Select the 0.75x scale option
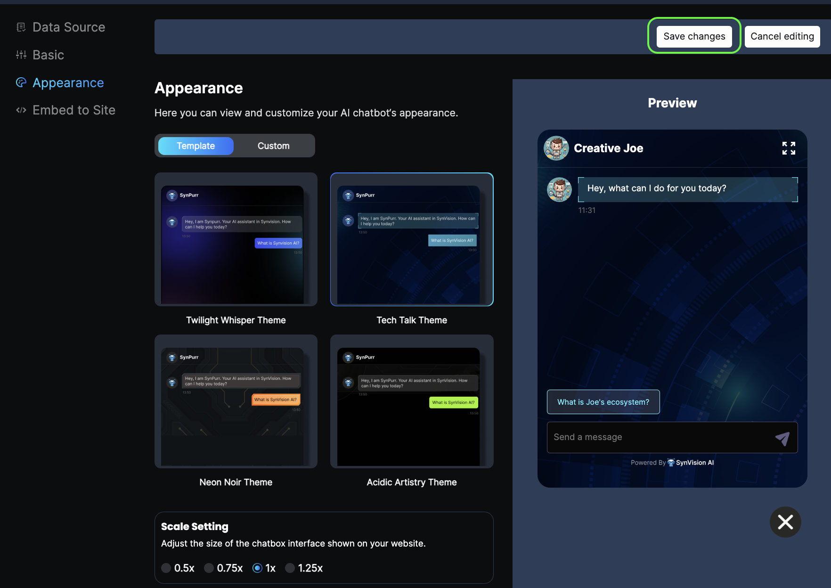 (209, 568)
